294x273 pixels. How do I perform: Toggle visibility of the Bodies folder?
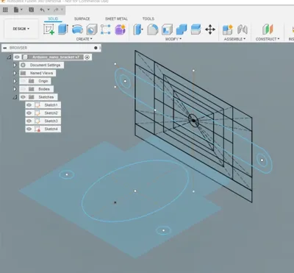(24, 89)
